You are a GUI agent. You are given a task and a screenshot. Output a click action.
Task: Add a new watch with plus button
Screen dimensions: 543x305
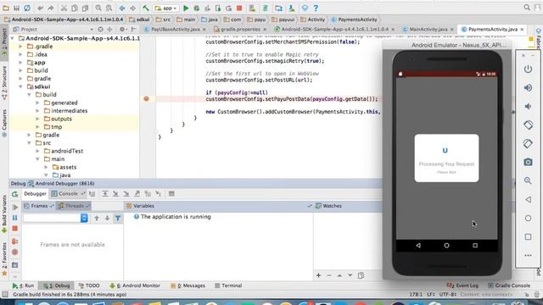pos(318,275)
